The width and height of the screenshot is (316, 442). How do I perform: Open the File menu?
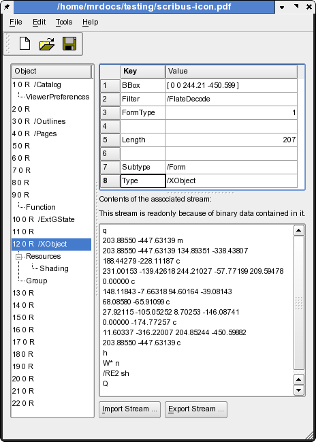pyautogui.click(x=16, y=22)
